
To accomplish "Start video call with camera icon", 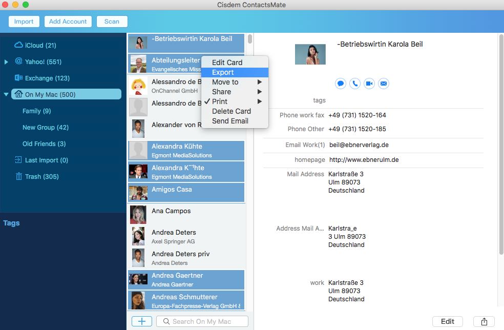I will [369, 84].
